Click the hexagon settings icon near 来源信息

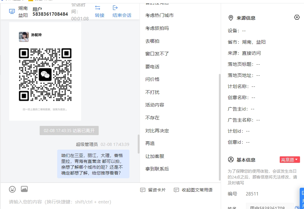pos(297,17)
